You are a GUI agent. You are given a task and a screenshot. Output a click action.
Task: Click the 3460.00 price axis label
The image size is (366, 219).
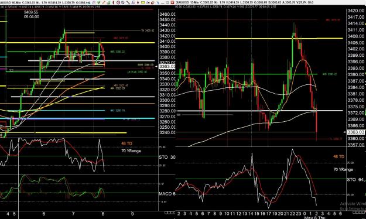point(167,14)
